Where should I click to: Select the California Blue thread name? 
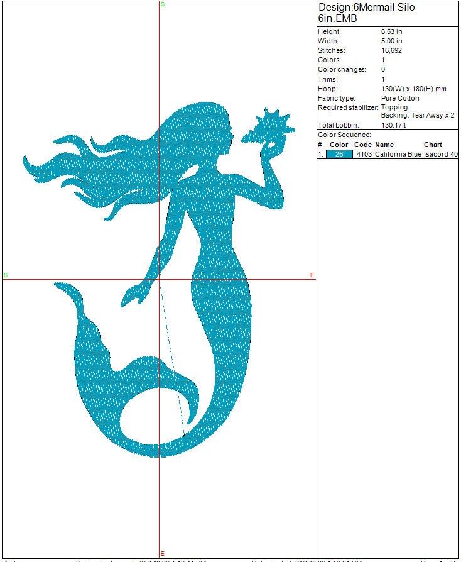click(x=398, y=154)
